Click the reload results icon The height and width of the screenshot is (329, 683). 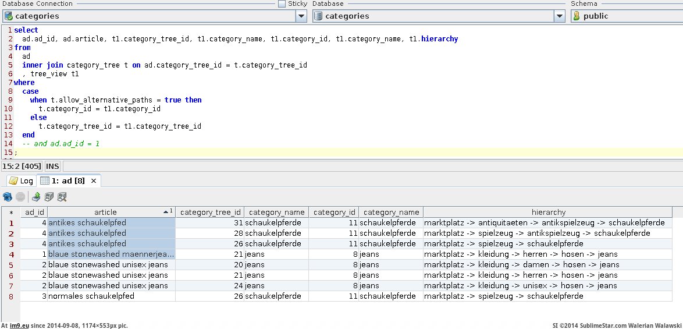point(7,197)
